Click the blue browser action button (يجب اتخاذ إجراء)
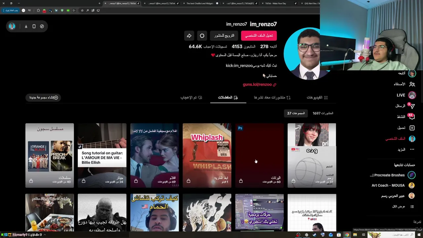The image size is (423, 238). (10, 11)
